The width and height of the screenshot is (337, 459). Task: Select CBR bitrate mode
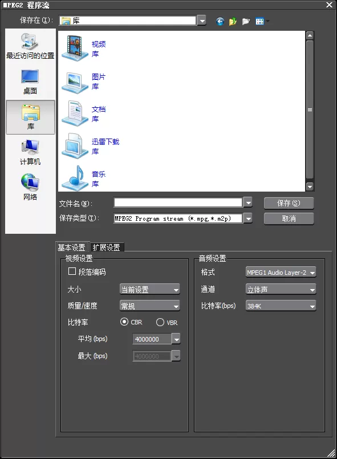pos(124,322)
